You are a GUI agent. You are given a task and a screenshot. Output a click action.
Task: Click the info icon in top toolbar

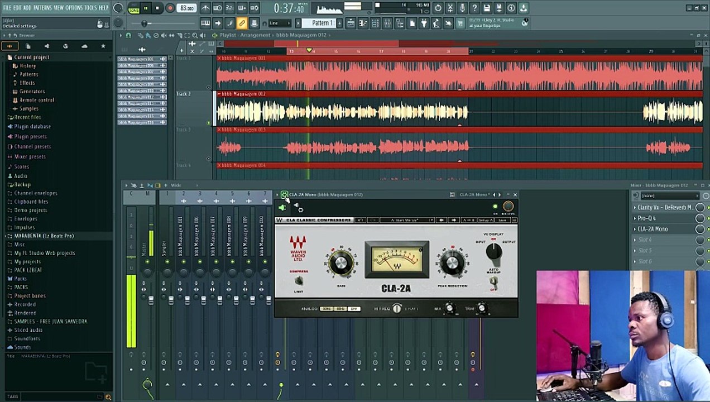pyautogui.click(x=511, y=8)
